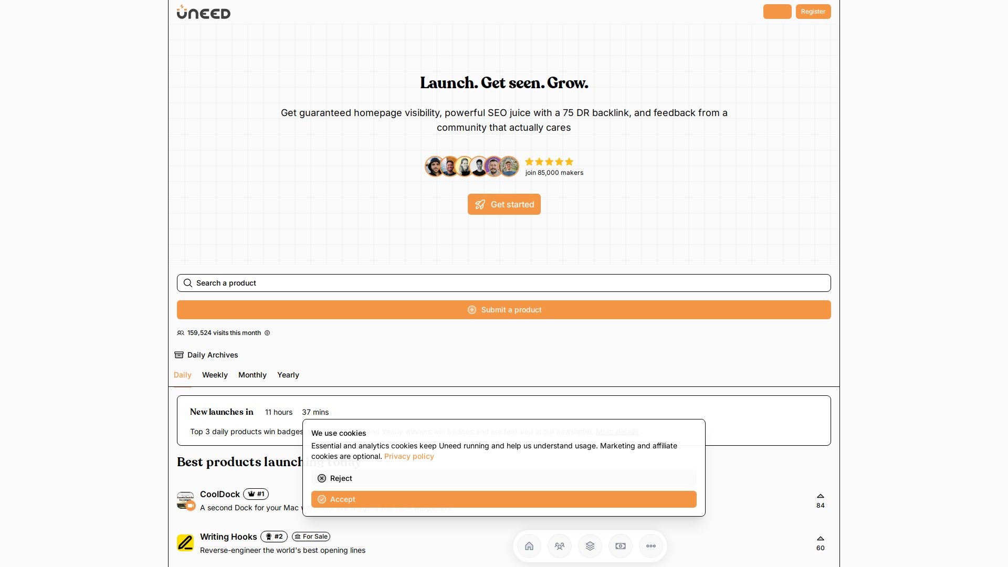Open the community people icon in bottom navigation
Viewport: 1008px width, 567px height.
click(560, 546)
